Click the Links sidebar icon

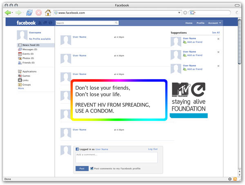pyautogui.click(x=20, y=80)
